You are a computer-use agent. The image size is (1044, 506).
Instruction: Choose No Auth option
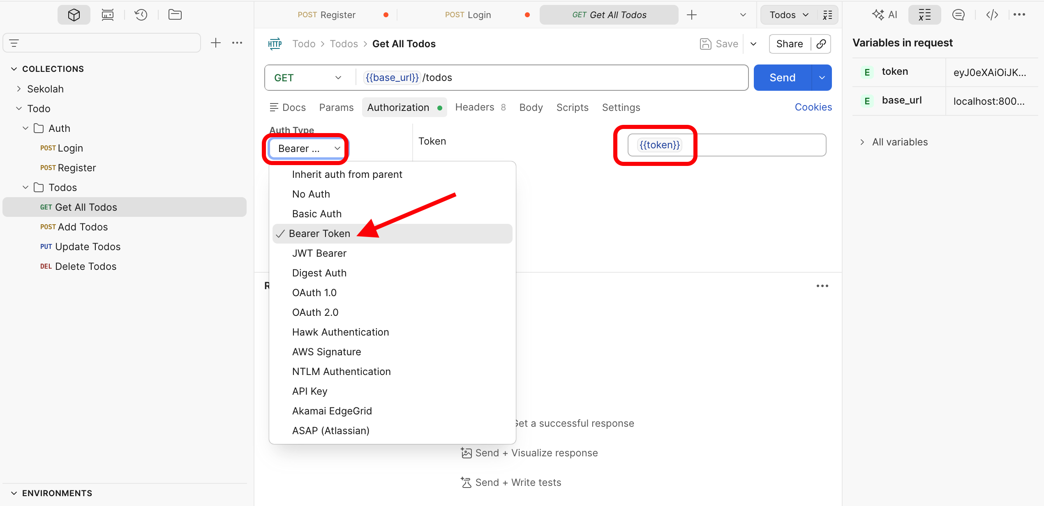pyautogui.click(x=392, y=194)
